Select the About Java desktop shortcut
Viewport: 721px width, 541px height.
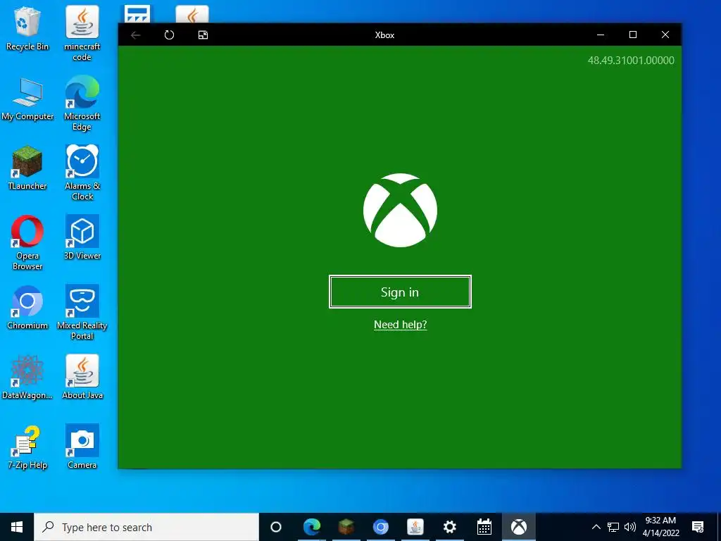point(82,378)
